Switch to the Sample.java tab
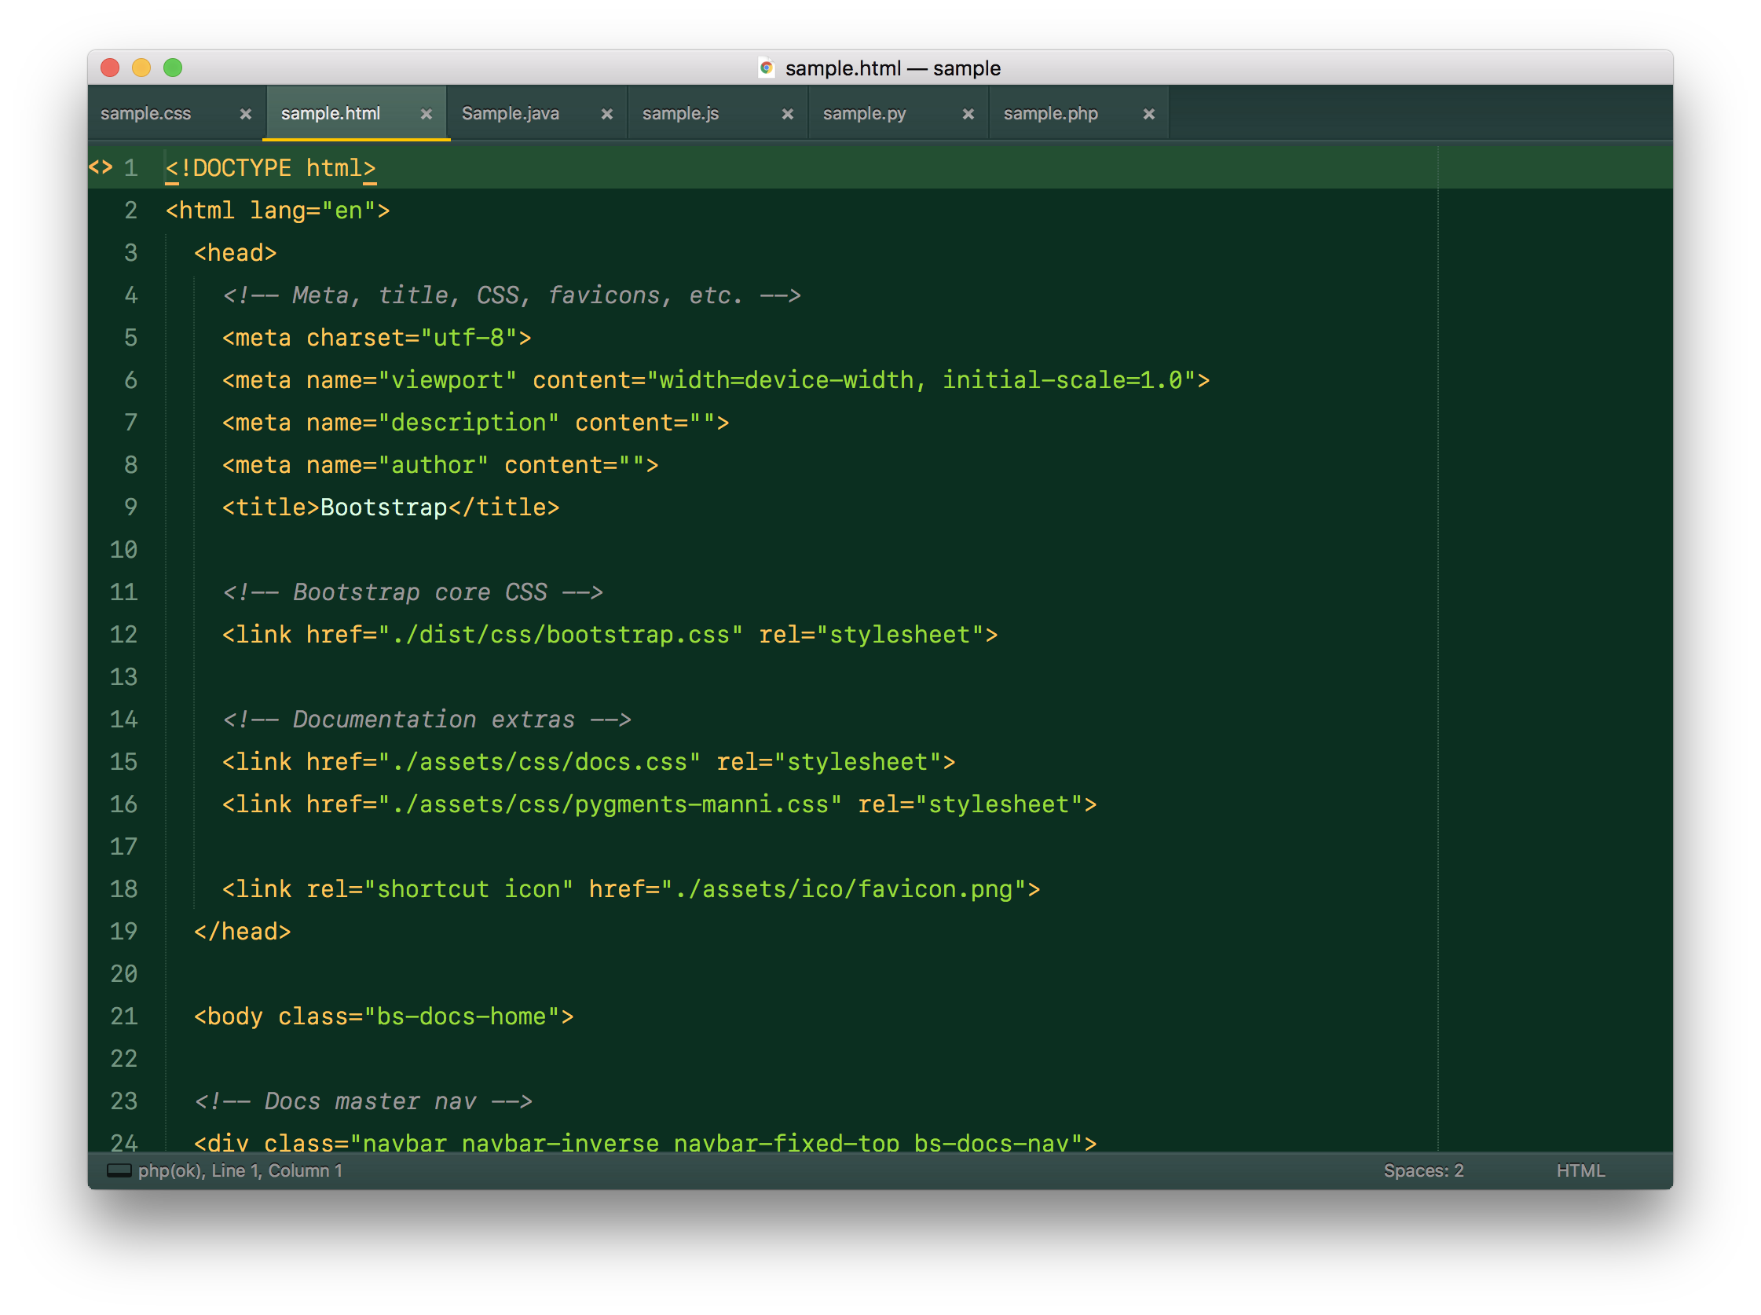Screen dimensions: 1761x1315 pyautogui.click(x=510, y=114)
